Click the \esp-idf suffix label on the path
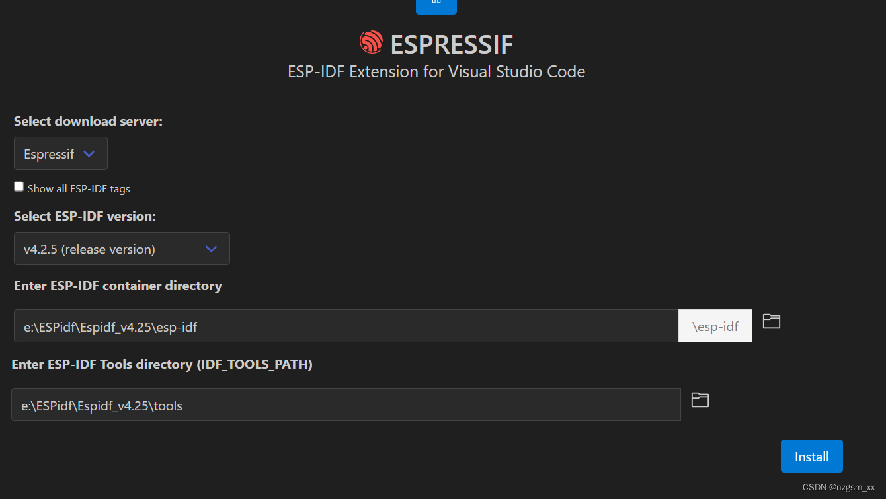 [715, 325]
